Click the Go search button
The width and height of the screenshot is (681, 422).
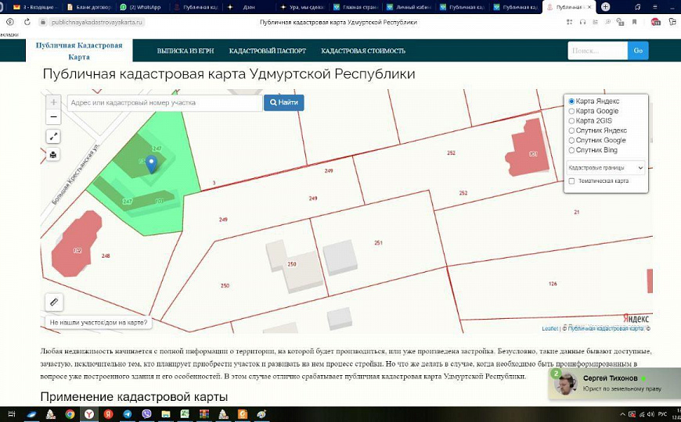click(638, 51)
